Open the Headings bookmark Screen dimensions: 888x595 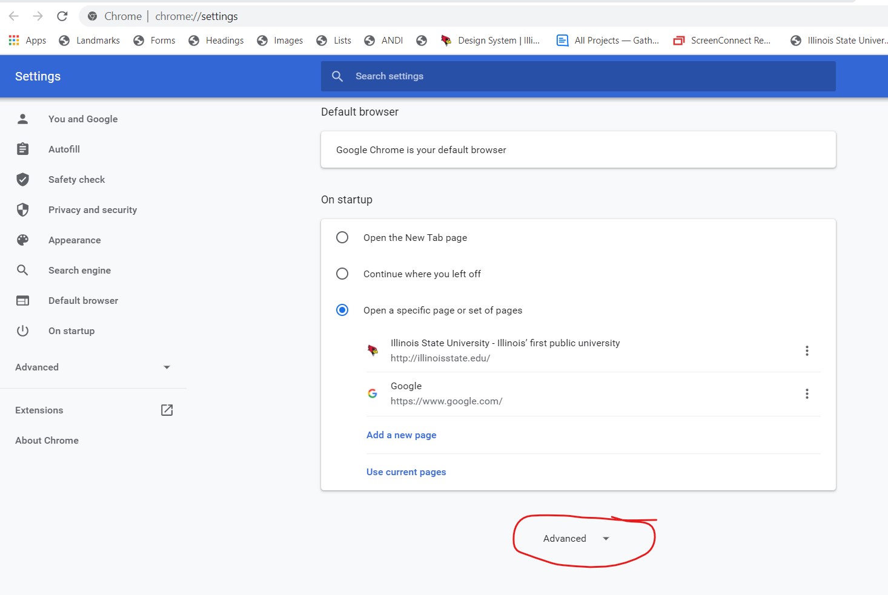[216, 41]
